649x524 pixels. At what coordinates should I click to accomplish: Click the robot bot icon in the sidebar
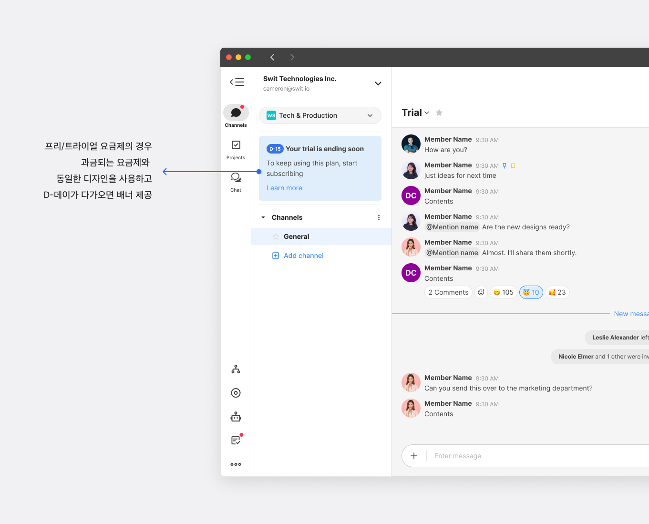[x=236, y=417]
